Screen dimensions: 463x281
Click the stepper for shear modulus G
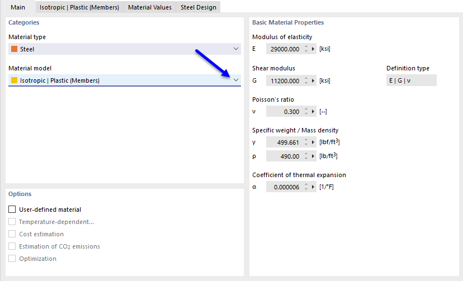(x=306, y=80)
